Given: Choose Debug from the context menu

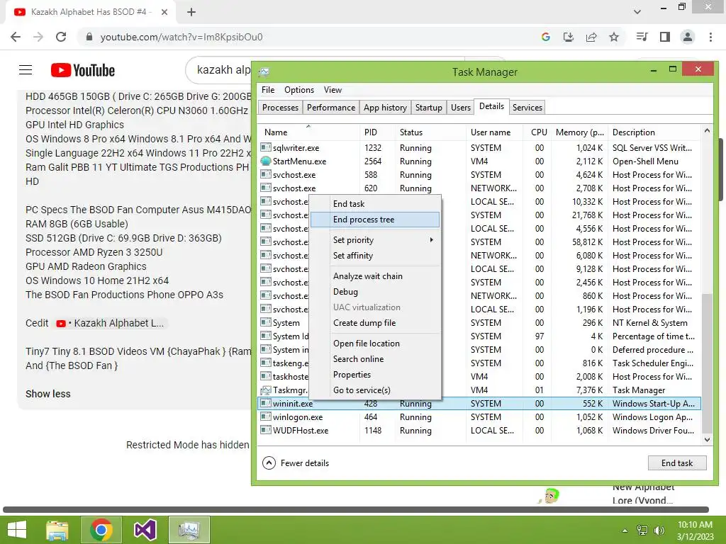Looking at the screenshot, I should (x=375, y=291).
